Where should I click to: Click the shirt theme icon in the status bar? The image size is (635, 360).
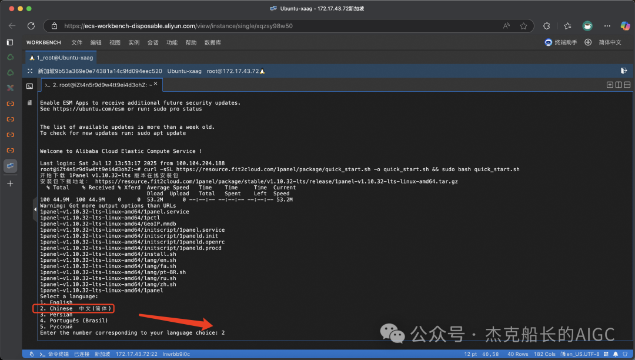point(625,354)
